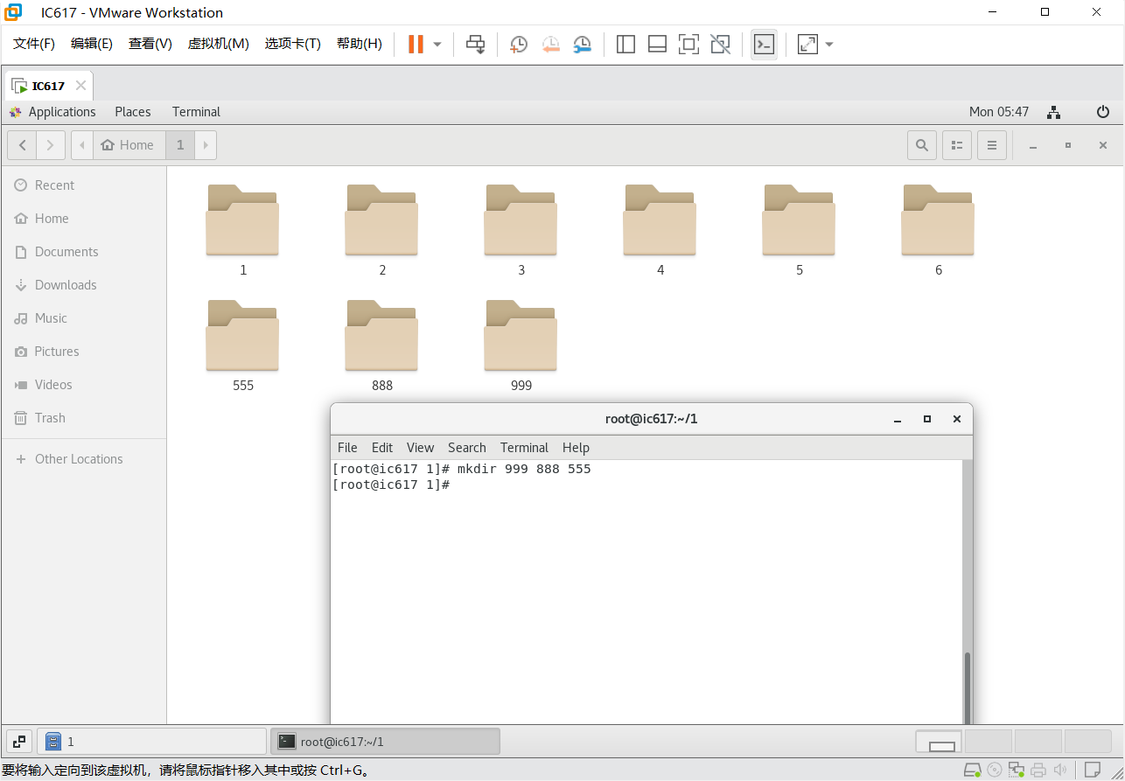This screenshot has width=1125, height=781.
Task: Switch file manager to list view
Action: click(x=957, y=145)
